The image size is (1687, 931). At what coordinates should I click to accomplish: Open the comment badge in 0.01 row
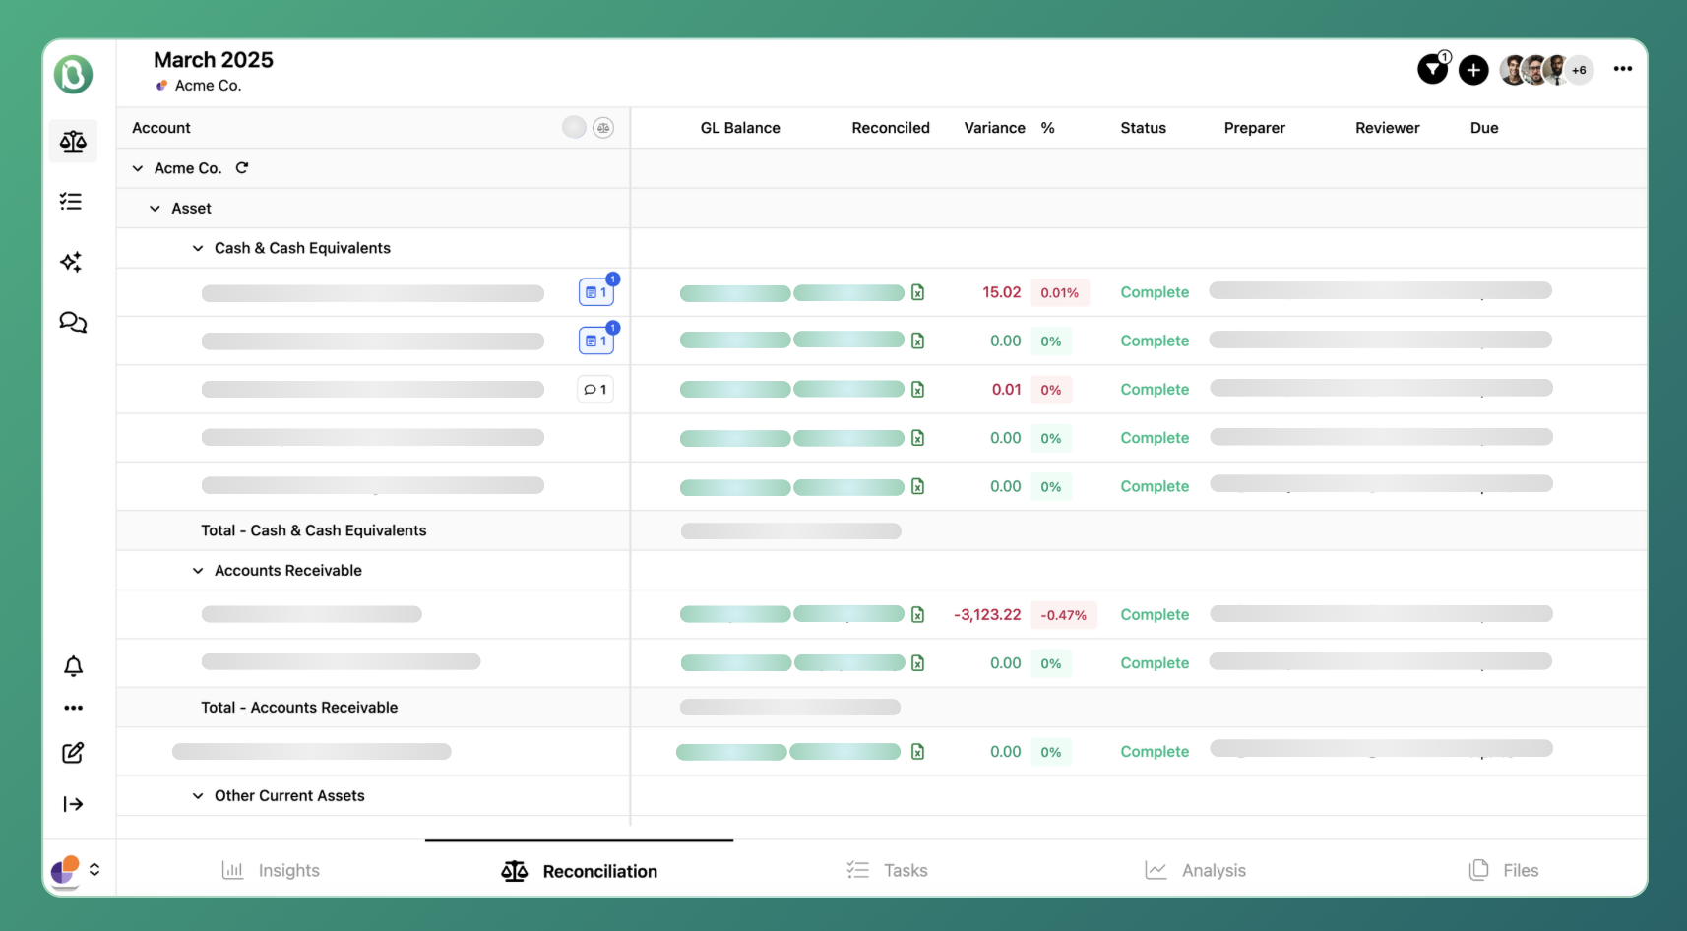click(x=595, y=390)
